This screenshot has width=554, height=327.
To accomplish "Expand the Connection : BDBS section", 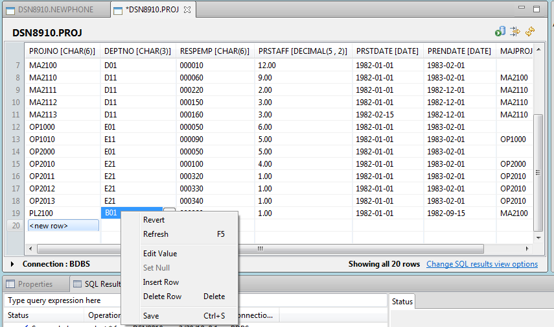I will point(14,264).
